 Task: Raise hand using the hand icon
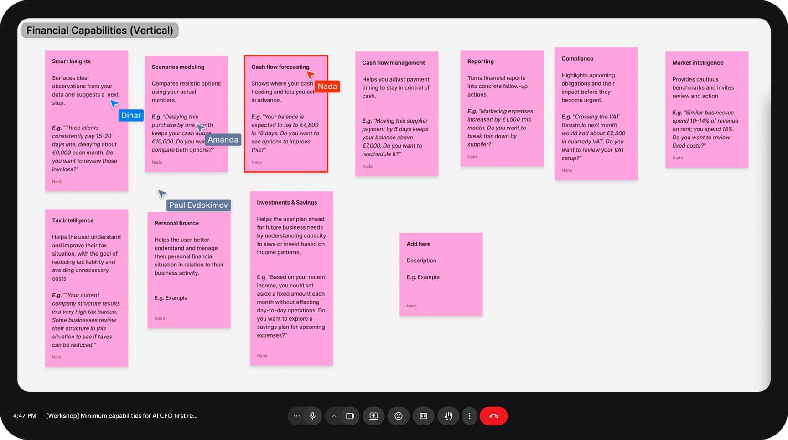[449, 416]
